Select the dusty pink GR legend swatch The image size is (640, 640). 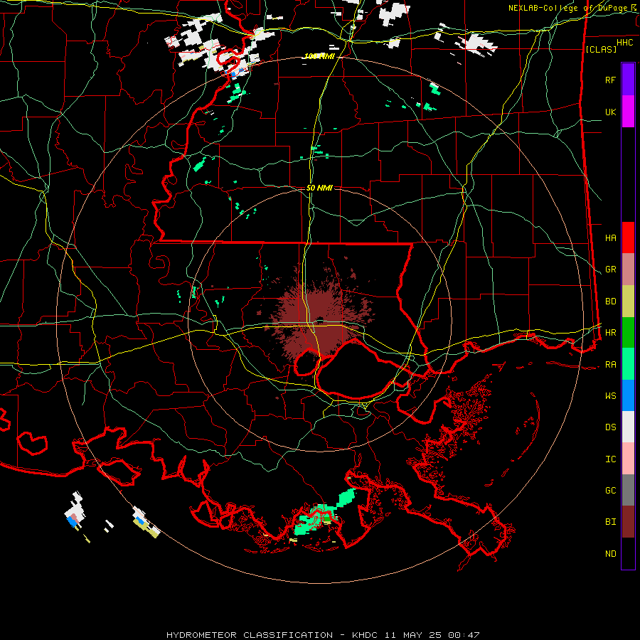coord(628,270)
